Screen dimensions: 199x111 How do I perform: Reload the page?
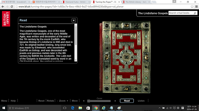[x=12, y=7]
